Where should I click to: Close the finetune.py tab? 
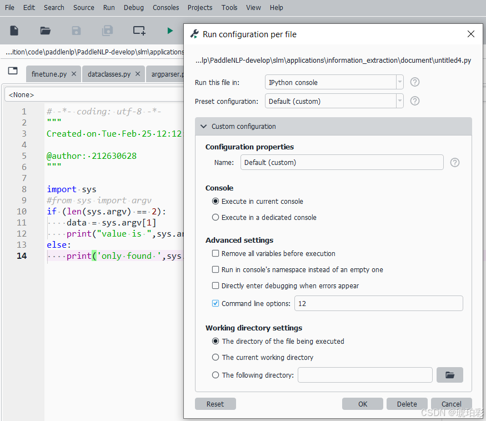(74, 74)
